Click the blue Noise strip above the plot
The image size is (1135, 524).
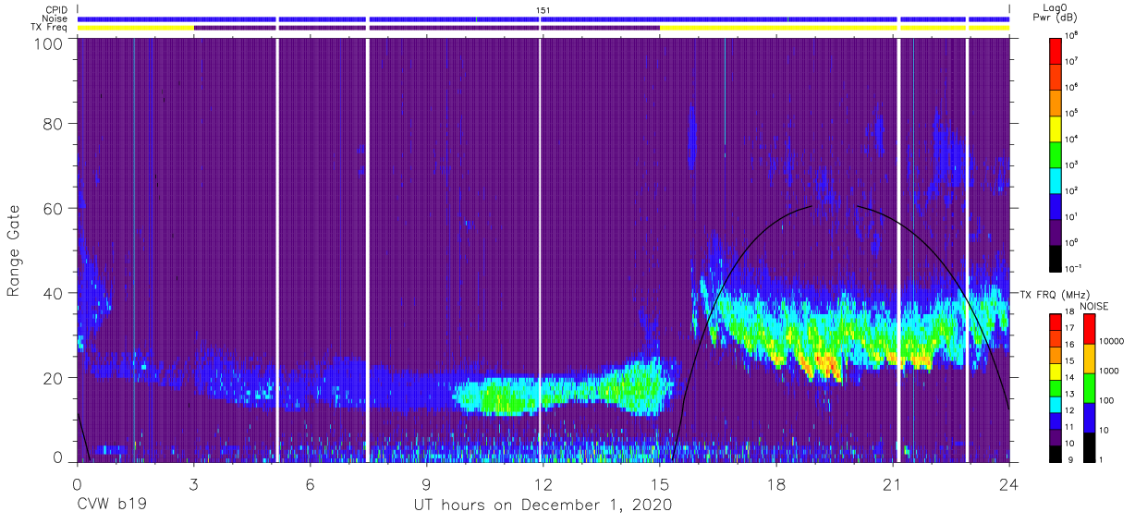point(543,18)
